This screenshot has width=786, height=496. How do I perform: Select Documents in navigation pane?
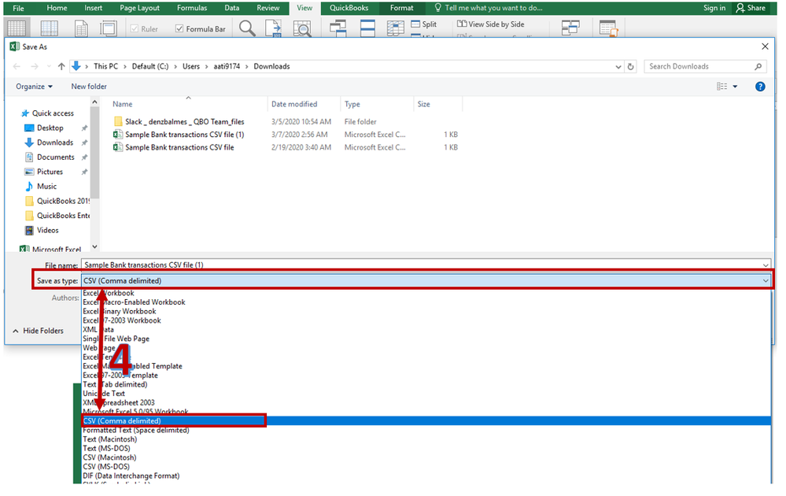click(x=56, y=157)
